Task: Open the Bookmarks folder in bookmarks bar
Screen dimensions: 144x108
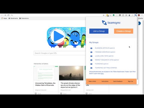Action: pyautogui.click(x=13, y=18)
